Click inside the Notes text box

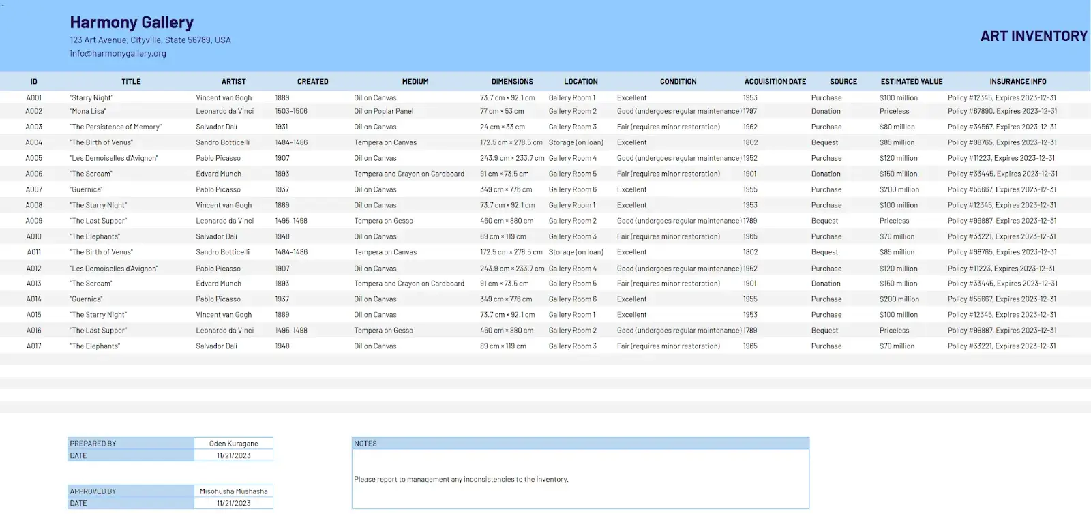580,480
